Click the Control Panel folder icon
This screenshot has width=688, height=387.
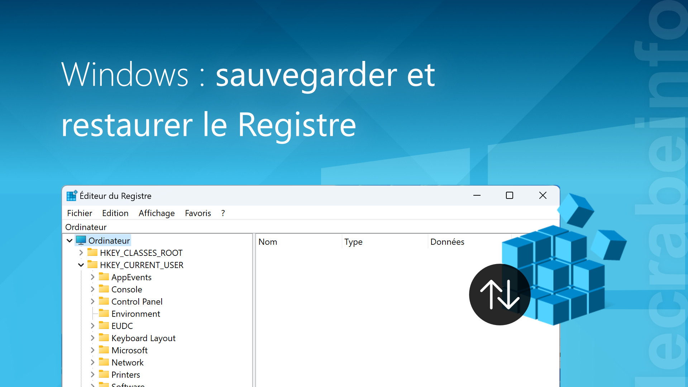point(104,301)
